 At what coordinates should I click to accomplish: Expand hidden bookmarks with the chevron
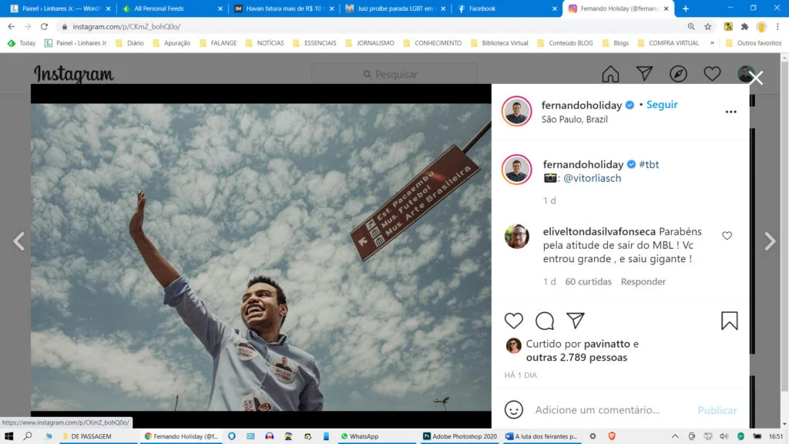click(712, 43)
